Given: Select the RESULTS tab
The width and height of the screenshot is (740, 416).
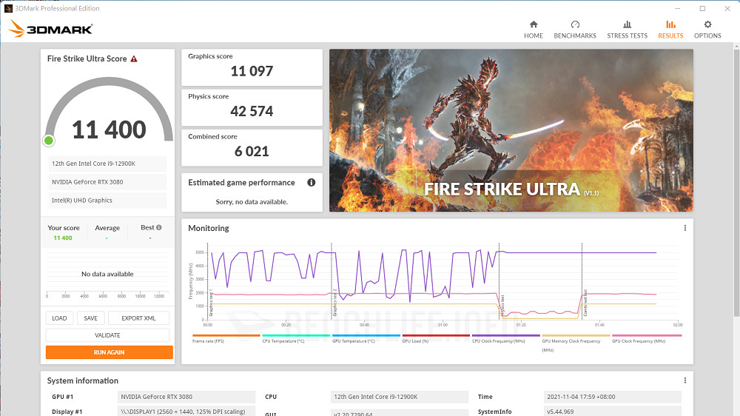Looking at the screenshot, I should pos(670,30).
